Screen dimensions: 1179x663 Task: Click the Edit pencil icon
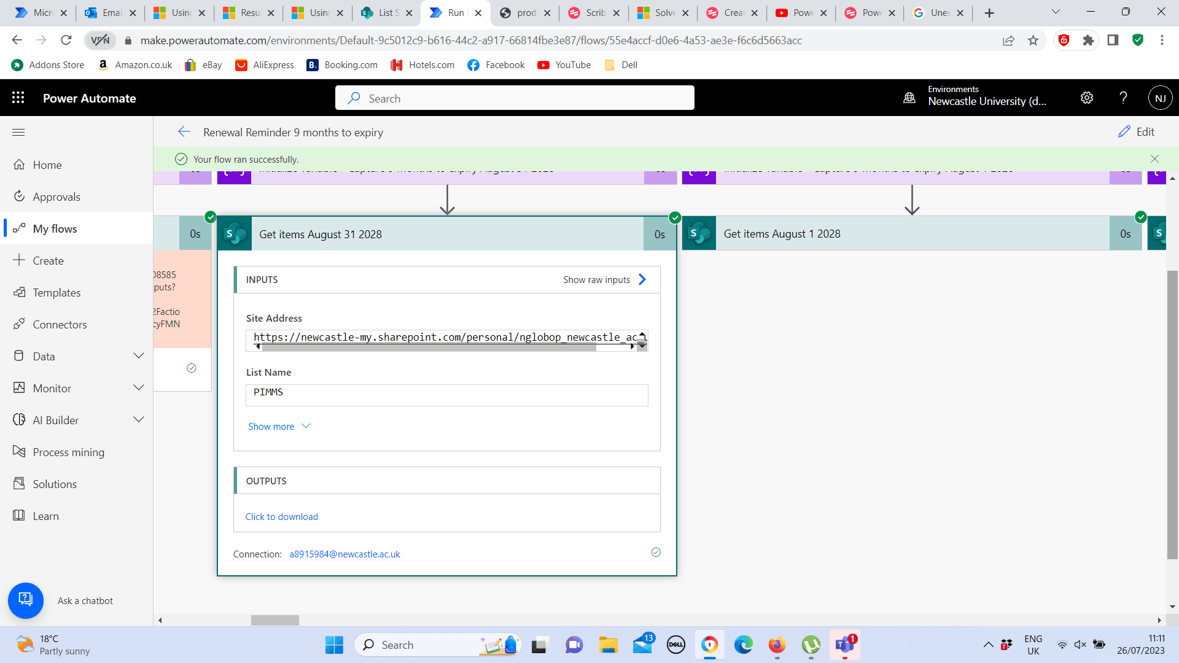point(1124,132)
